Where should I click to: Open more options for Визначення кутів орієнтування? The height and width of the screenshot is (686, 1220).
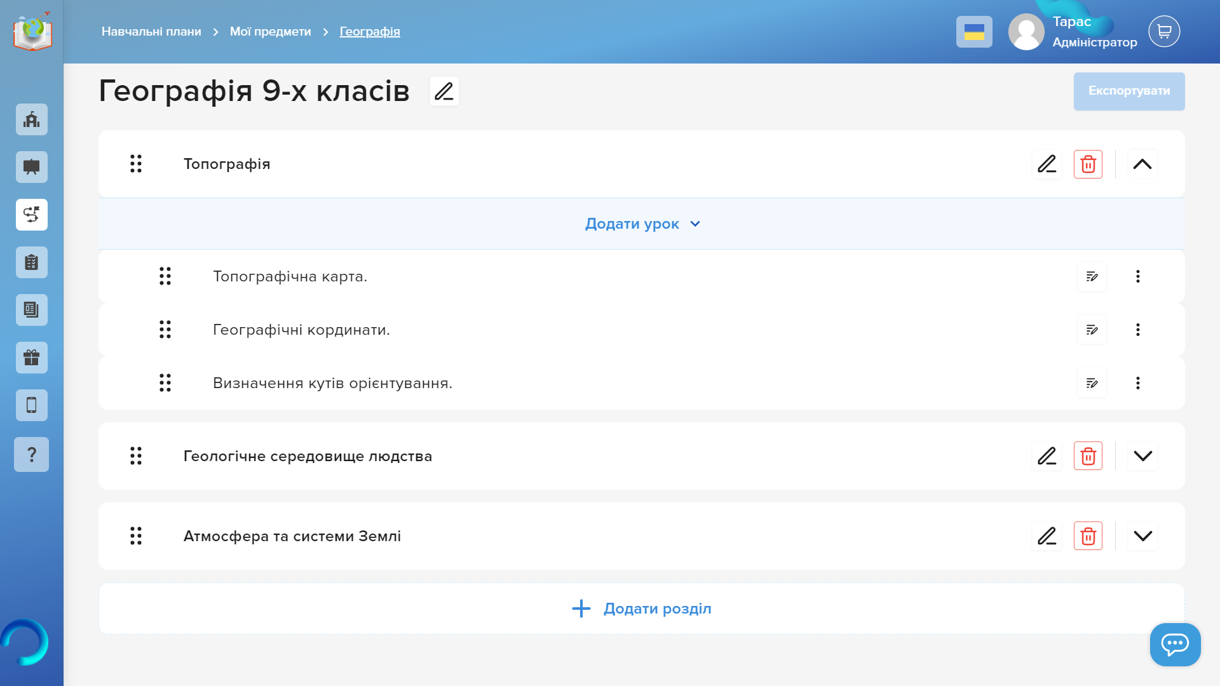(1138, 383)
